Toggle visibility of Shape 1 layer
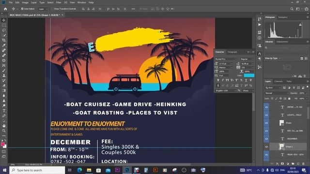Image resolution: width=310 pixels, height=174 pixels. 266,147
